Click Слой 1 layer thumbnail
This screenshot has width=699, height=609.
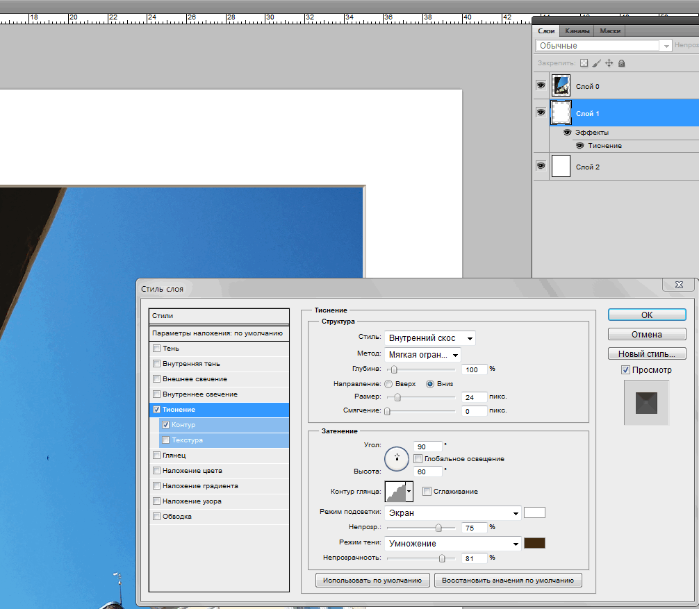(561, 112)
